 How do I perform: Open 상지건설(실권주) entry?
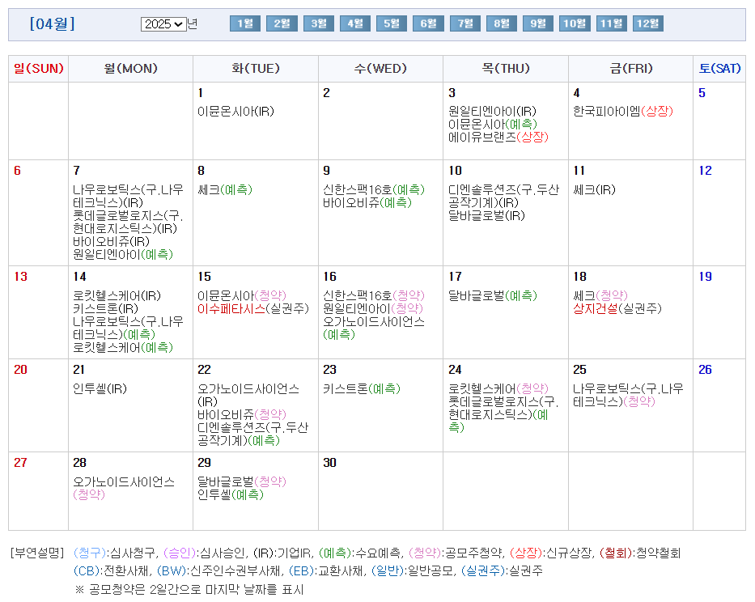click(x=617, y=309)
